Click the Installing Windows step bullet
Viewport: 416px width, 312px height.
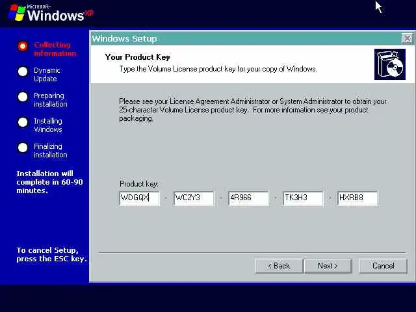23,122
